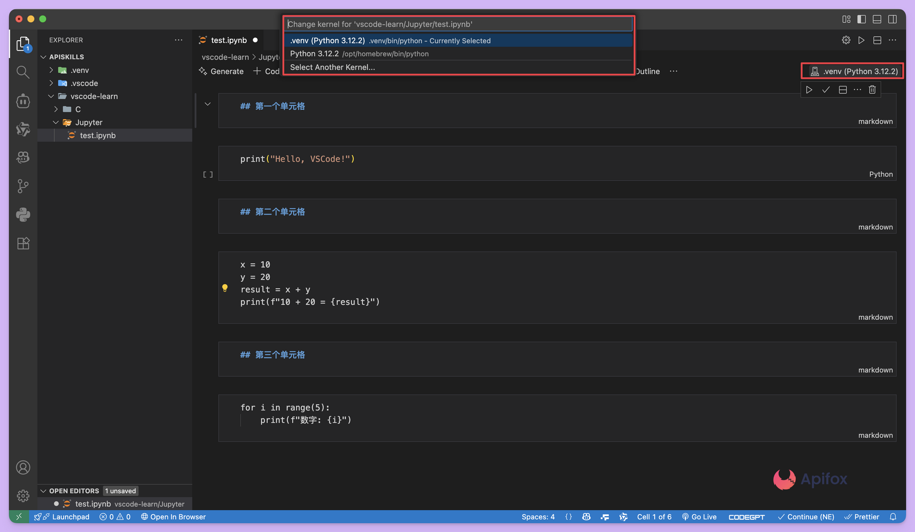Toggle the secondary side bar button

tap(892, 19)
